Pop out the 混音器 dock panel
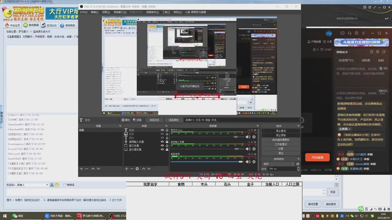 click(x=258, y=126)
